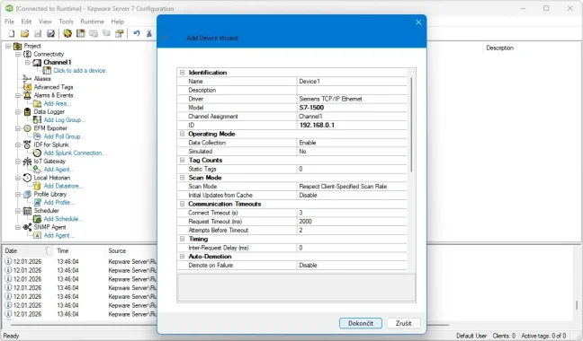Click the Properties toolbar icon
The width and height of the screenshot is (583, 341).
pyautogui.click(x=120, y=34)
